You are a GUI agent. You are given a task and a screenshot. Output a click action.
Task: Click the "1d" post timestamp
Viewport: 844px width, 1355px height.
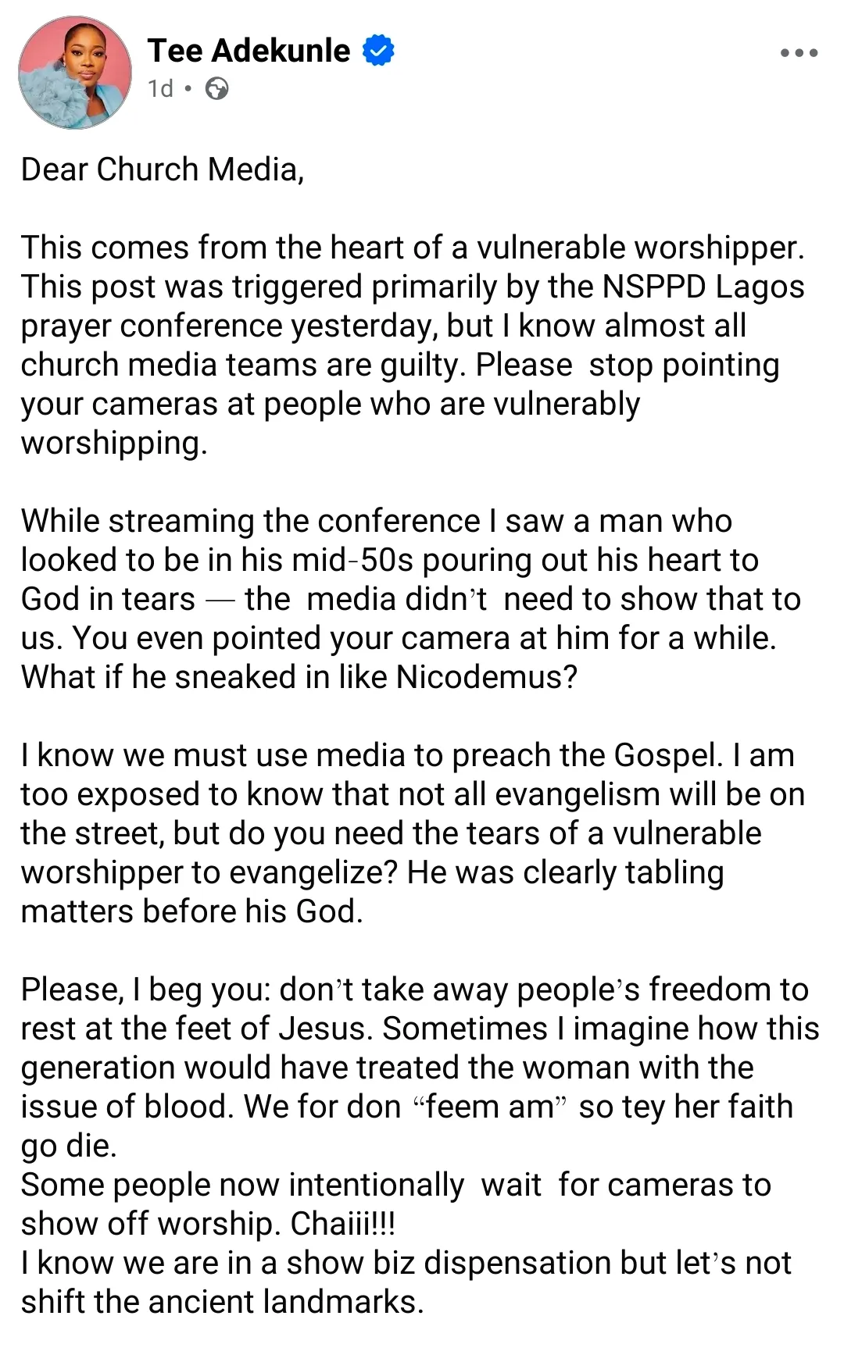click(160, 89)
